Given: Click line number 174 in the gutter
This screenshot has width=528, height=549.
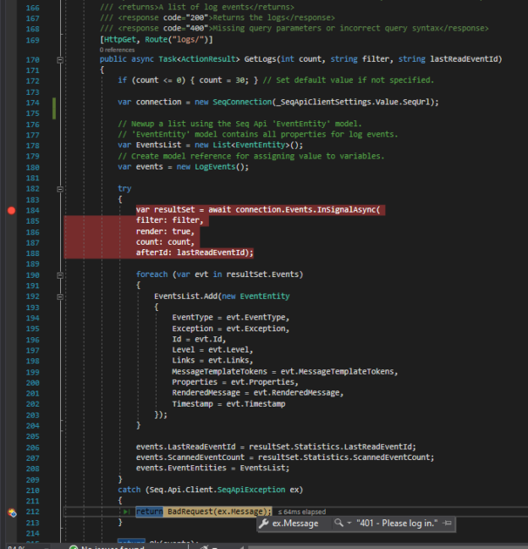Looking at the screenshot, I should click(32, 103).
